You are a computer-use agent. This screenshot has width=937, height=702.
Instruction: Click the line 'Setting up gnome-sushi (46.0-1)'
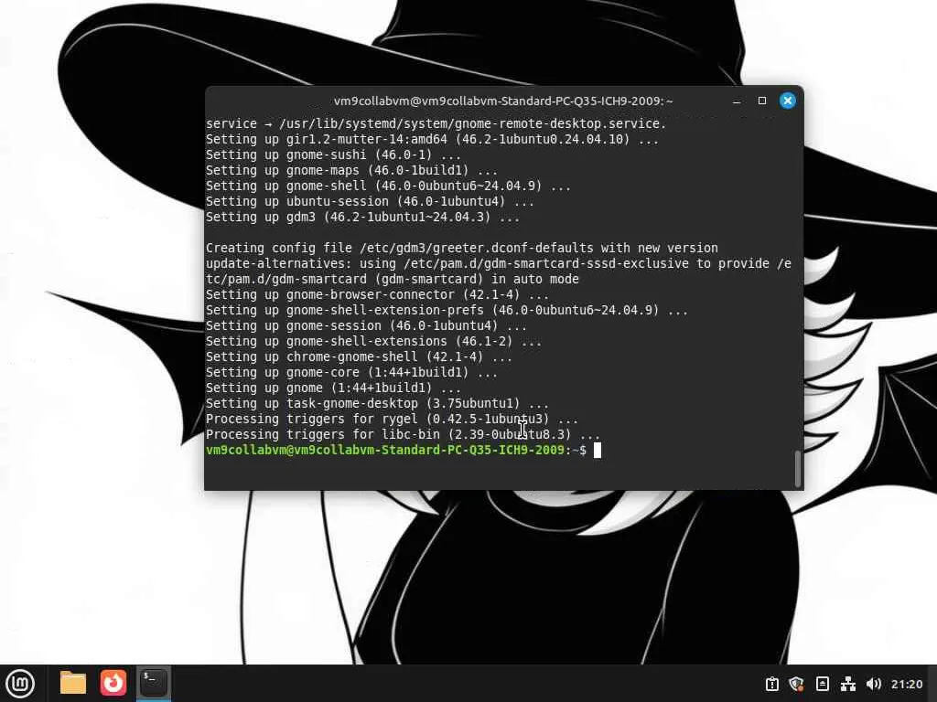(333, 154)
